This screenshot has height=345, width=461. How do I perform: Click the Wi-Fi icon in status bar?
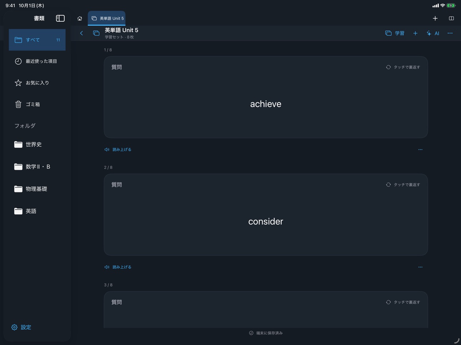click(x=443, y=5)
